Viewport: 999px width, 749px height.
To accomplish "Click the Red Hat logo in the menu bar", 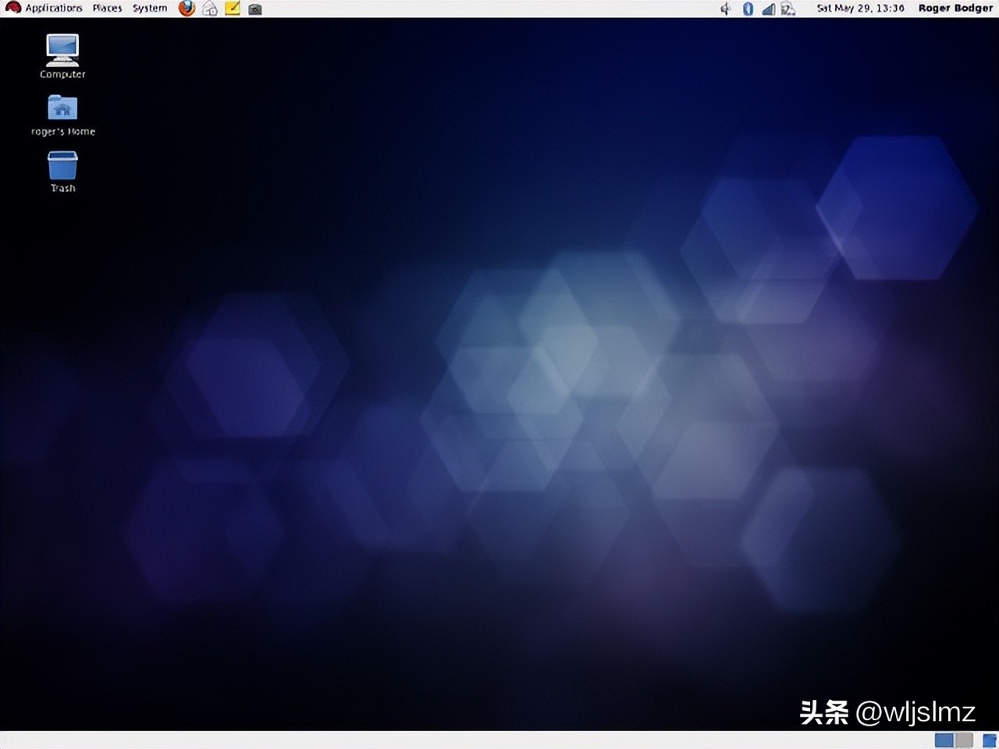I will pyautogui.click(x=12, y=8).
